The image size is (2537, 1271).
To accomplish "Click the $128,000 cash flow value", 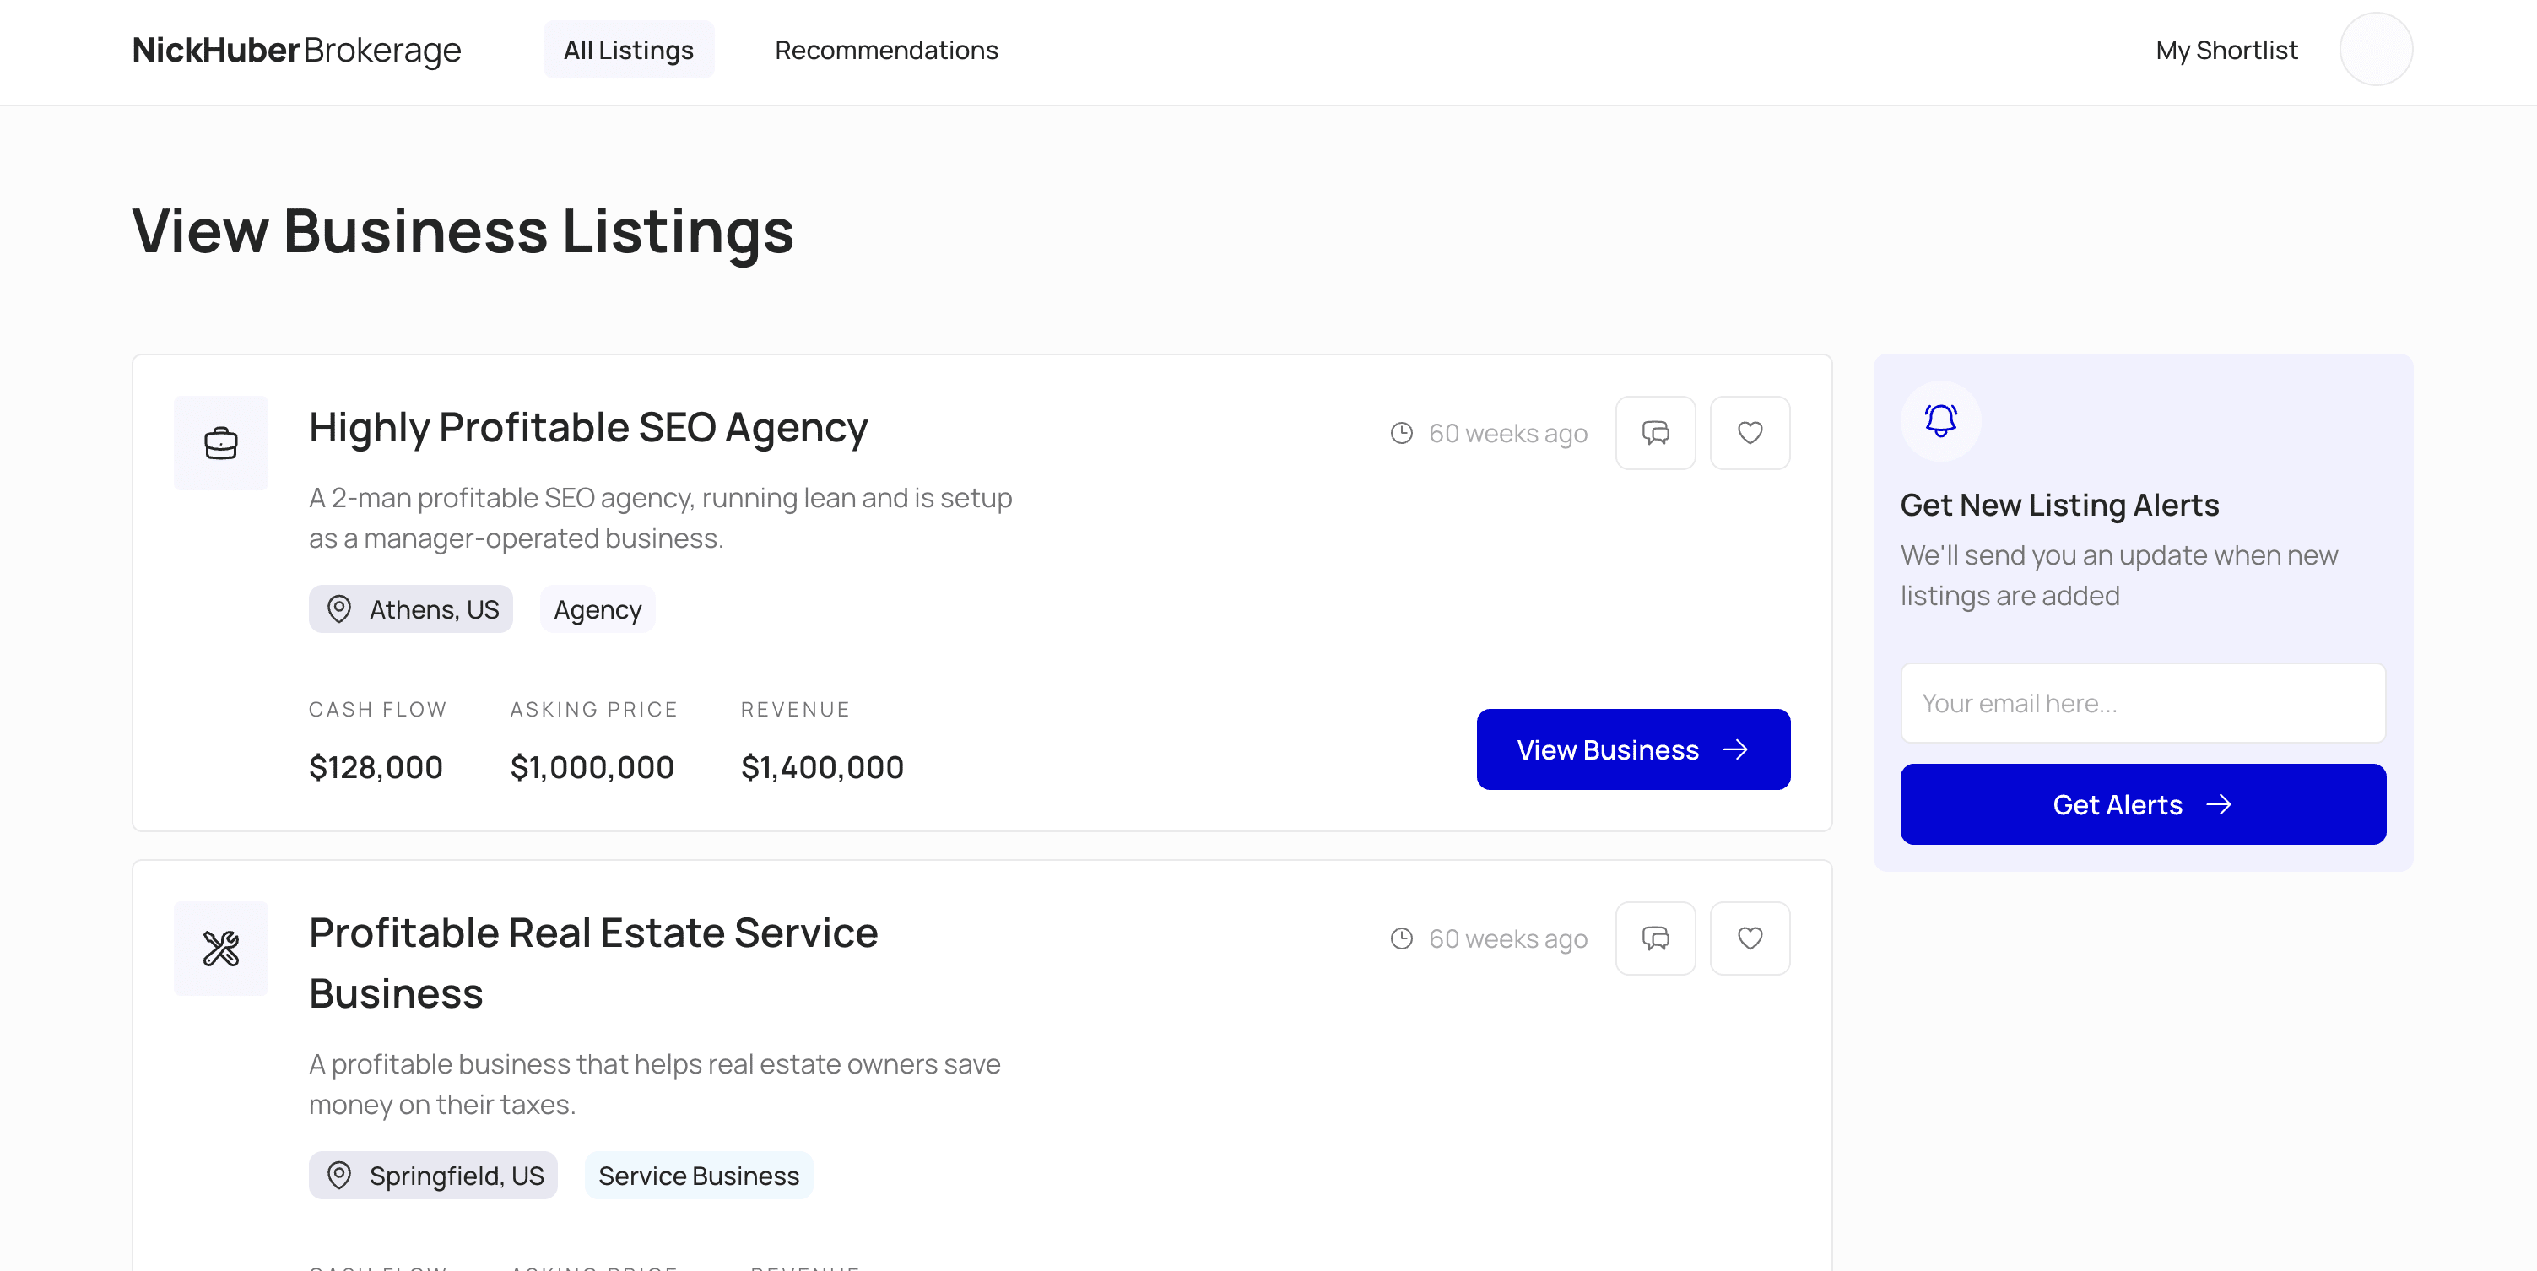I will click(376, 767).
